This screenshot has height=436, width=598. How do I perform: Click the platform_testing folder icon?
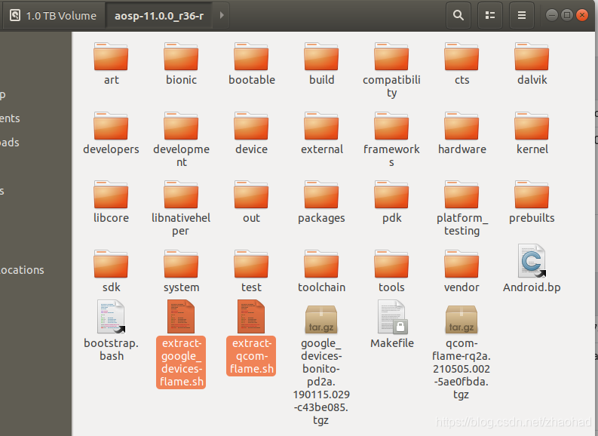pyautogui.click(x=462, y=195)
